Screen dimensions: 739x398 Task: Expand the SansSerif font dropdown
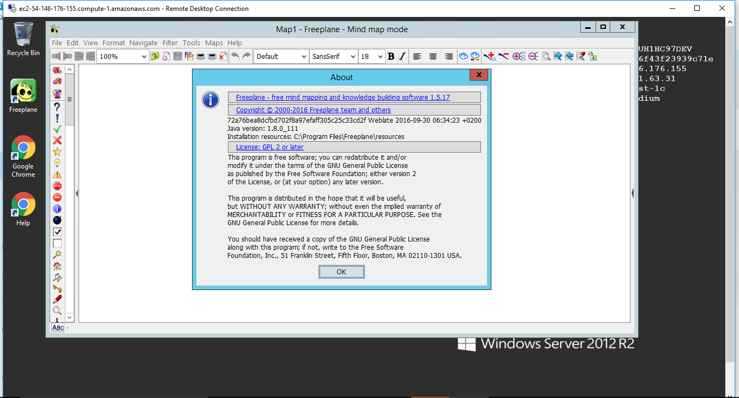tap(352, 56)
